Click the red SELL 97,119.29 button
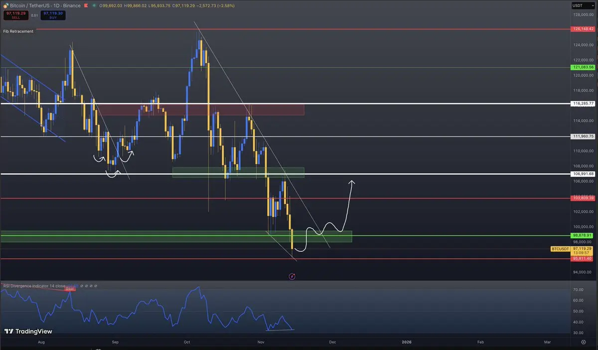This screenshot has width=598, height=350. coord(15,15)
